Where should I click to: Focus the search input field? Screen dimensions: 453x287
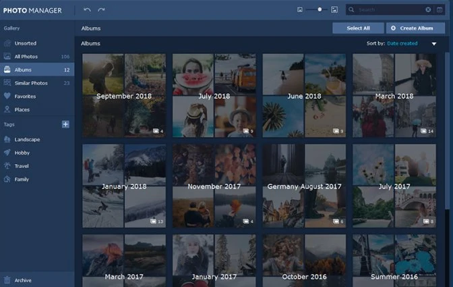click(390, 10)
